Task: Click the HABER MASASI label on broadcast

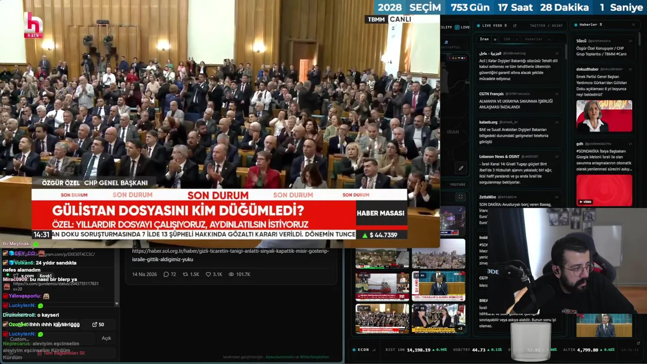Action: pyautogui.click(x=381, y=213)
